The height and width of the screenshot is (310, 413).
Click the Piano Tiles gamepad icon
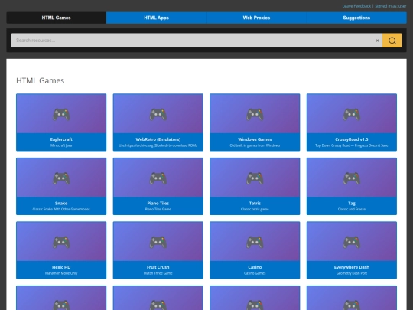coord(158,178)
